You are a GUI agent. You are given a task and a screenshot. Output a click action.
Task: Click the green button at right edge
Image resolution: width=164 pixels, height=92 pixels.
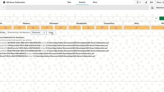coord(162,18)
